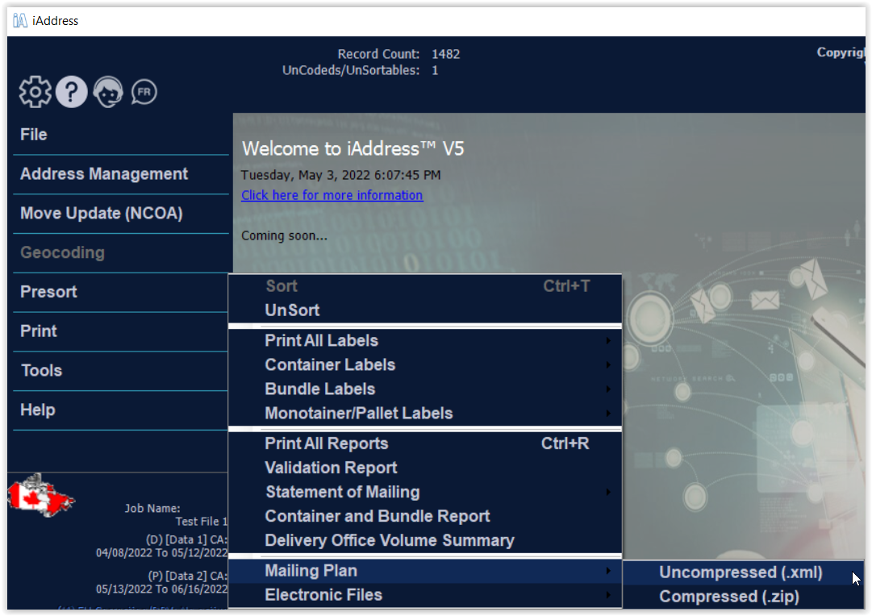The image size is (872, 616).
Task: Switch language with the FR bubble icon
Action: 144,92
